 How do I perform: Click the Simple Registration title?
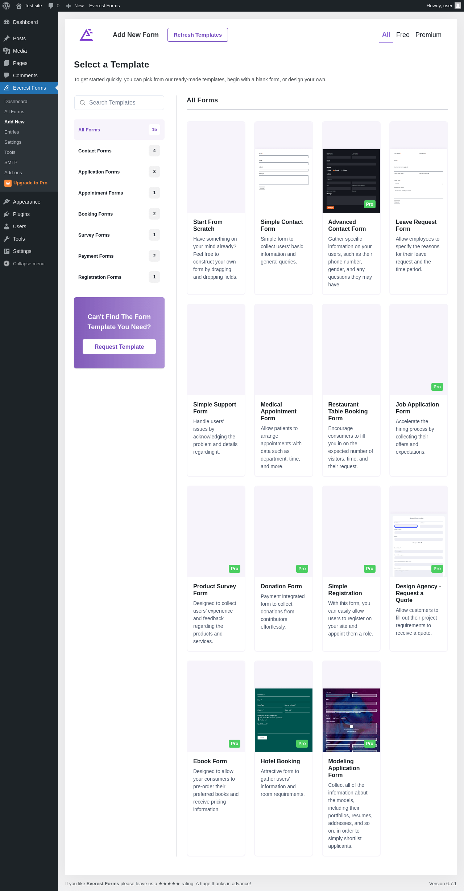345,590
